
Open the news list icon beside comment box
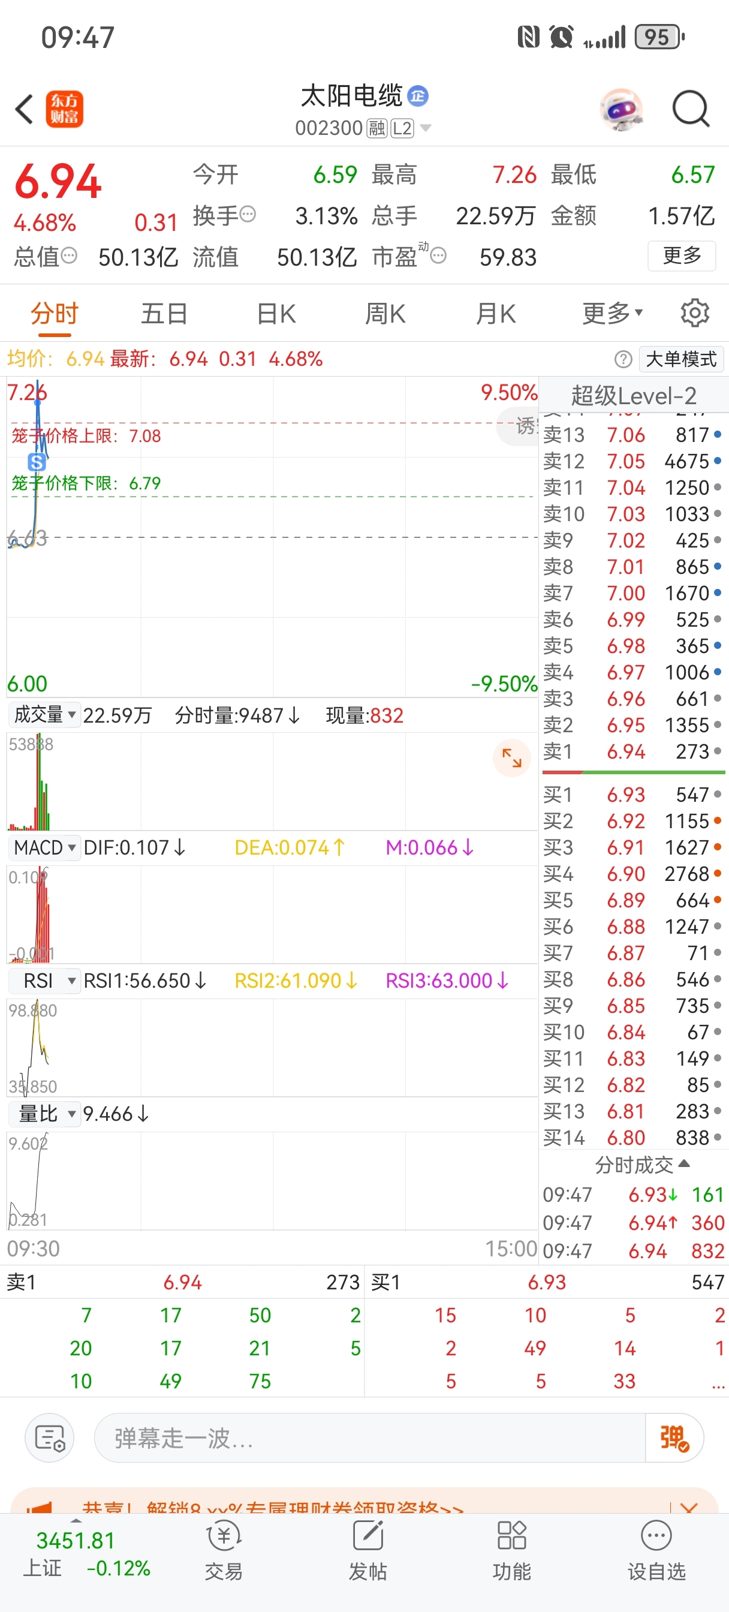click(x=49, y=1437)
